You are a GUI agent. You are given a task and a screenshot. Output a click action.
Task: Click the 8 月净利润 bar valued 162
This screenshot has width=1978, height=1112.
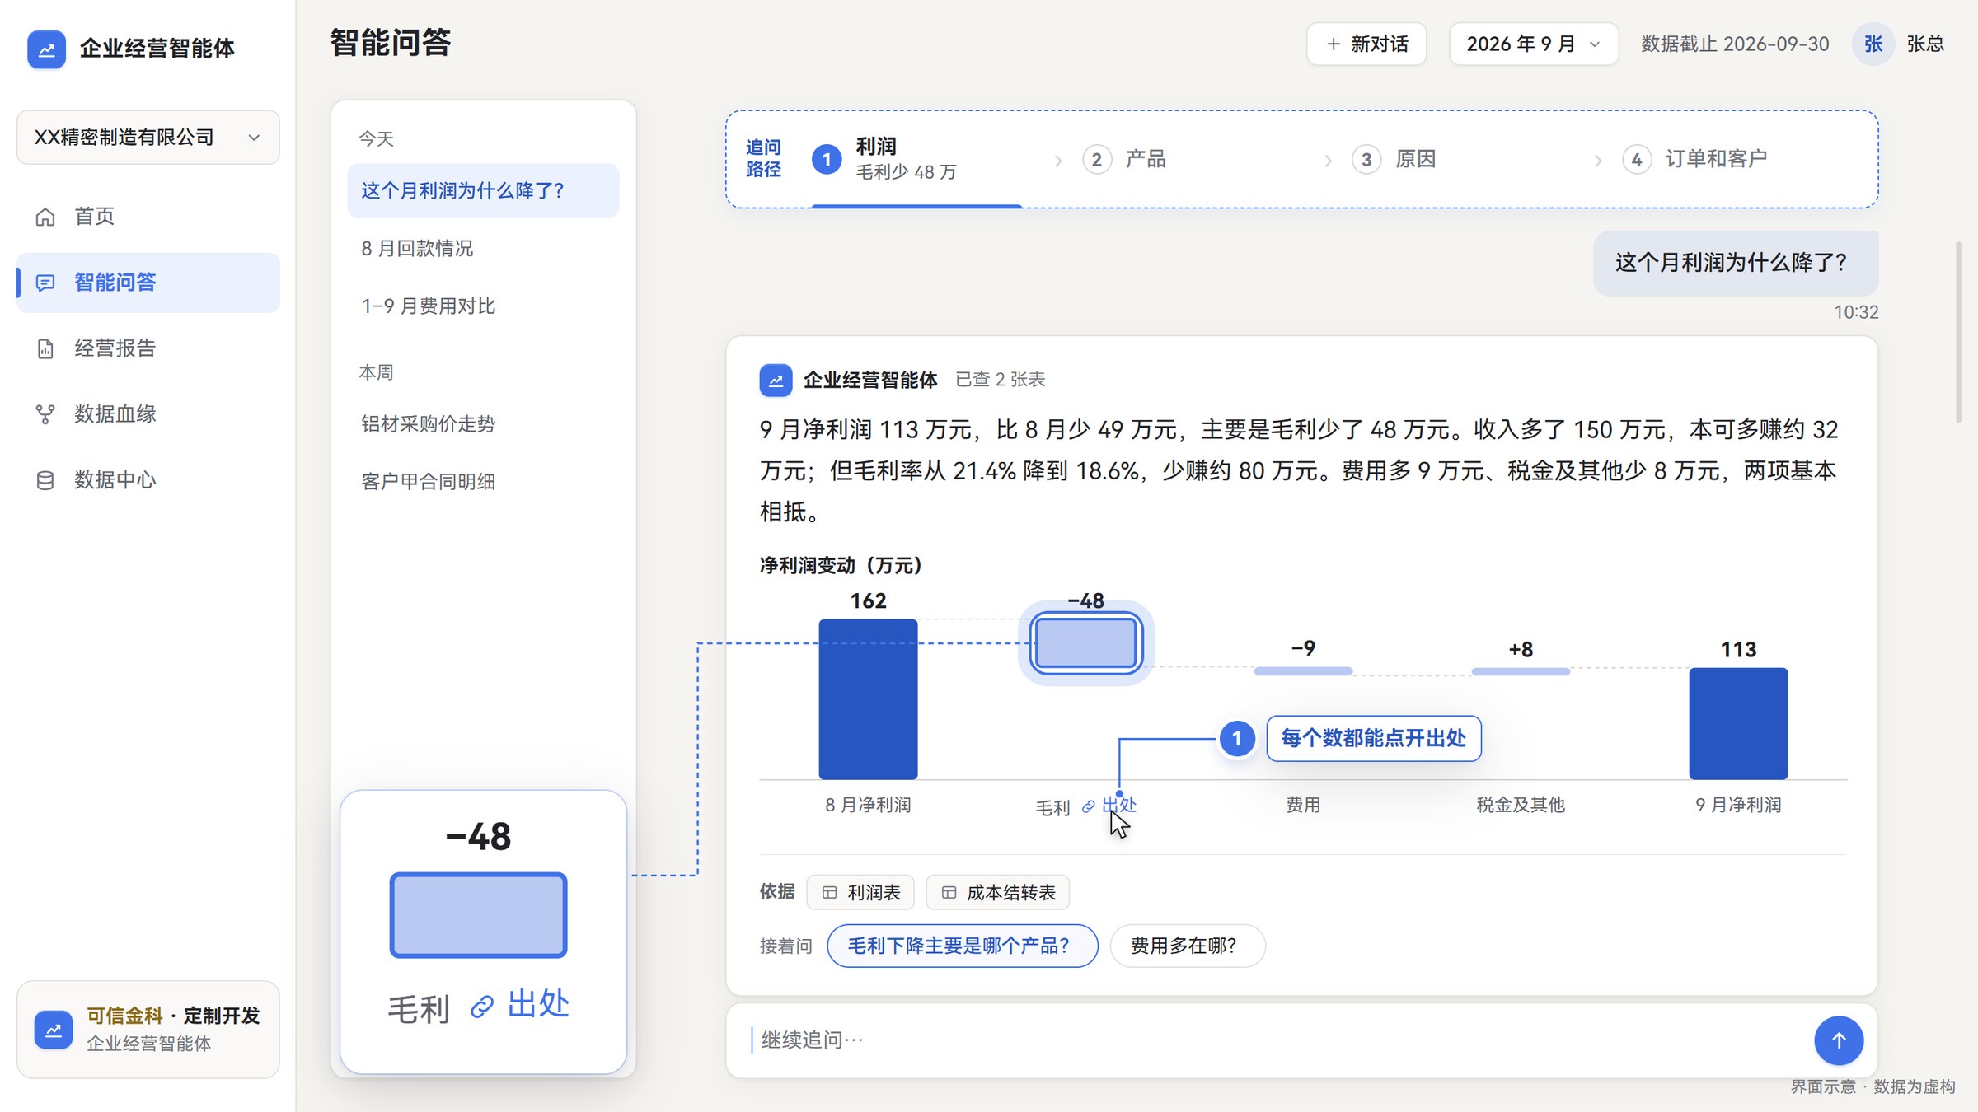(x=868, y=699)
